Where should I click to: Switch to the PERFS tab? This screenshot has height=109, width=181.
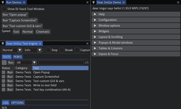(x=18, y=57)
